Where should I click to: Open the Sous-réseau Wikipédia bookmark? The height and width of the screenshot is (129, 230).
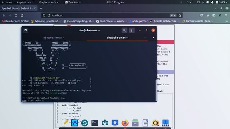[x=112, y=21]
